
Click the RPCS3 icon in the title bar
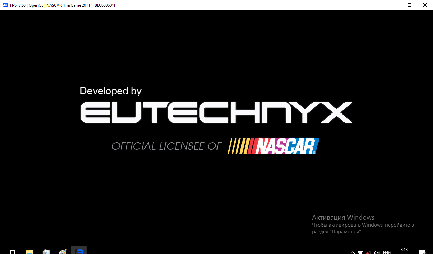click(x=5, y=5)
